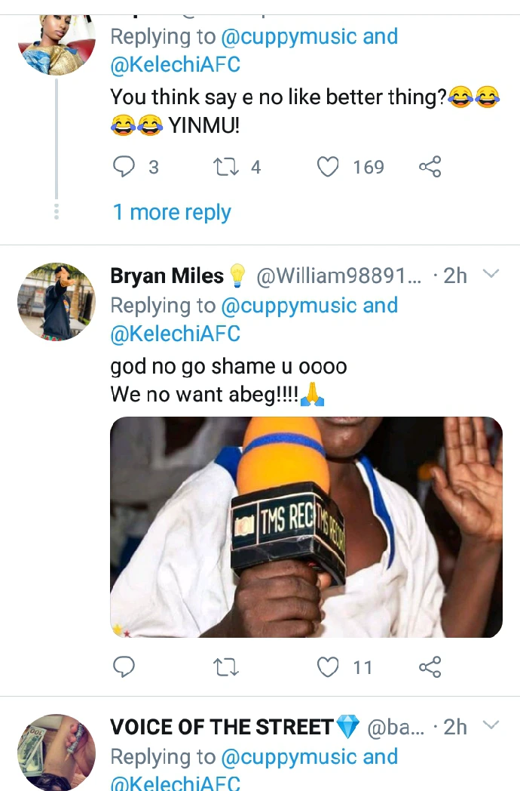Image resolution: width=520 pixels, height=791 pixels.
Task: Open VOICE OF THE STREET profile picture
Action: click(57, 752)
